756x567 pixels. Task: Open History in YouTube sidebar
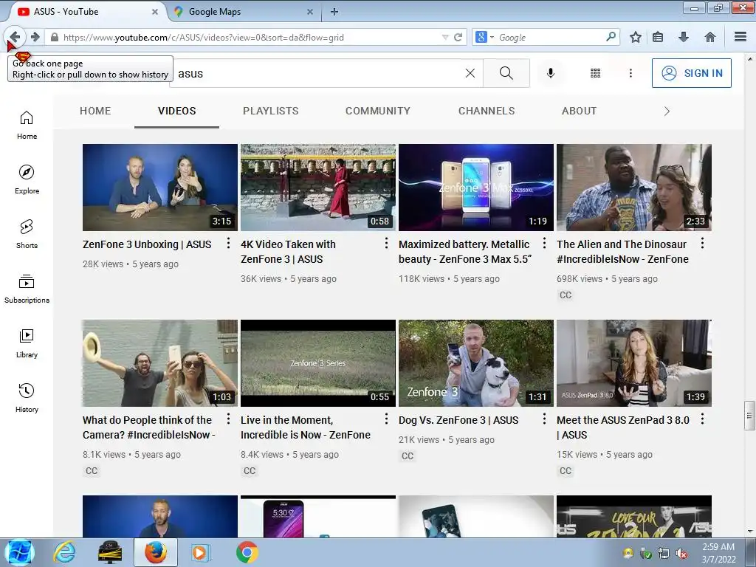27,398
